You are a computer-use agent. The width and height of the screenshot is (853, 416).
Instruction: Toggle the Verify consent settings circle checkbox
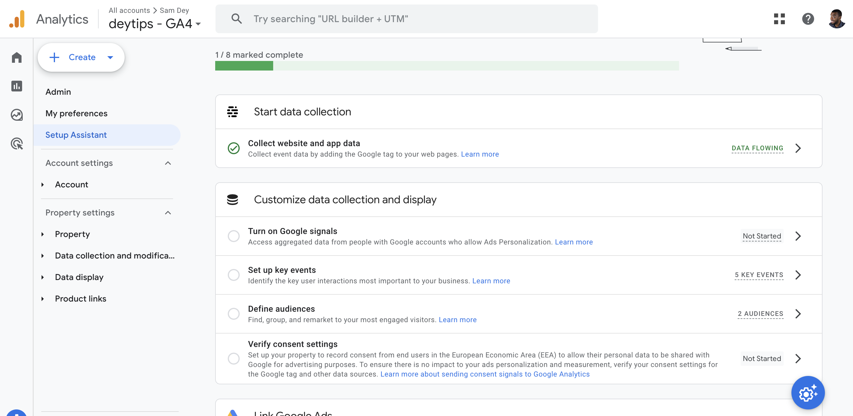233,358
